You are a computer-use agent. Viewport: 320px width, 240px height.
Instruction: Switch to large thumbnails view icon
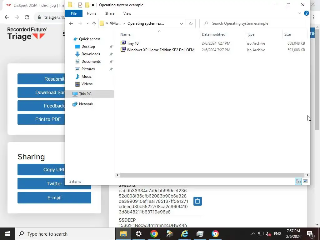click(305, 181)
